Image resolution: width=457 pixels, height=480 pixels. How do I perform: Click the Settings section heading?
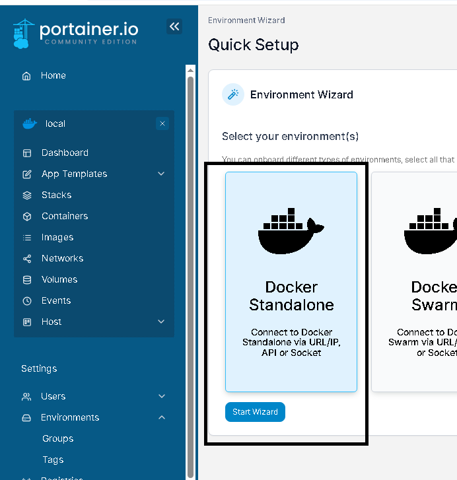point(39,369)
